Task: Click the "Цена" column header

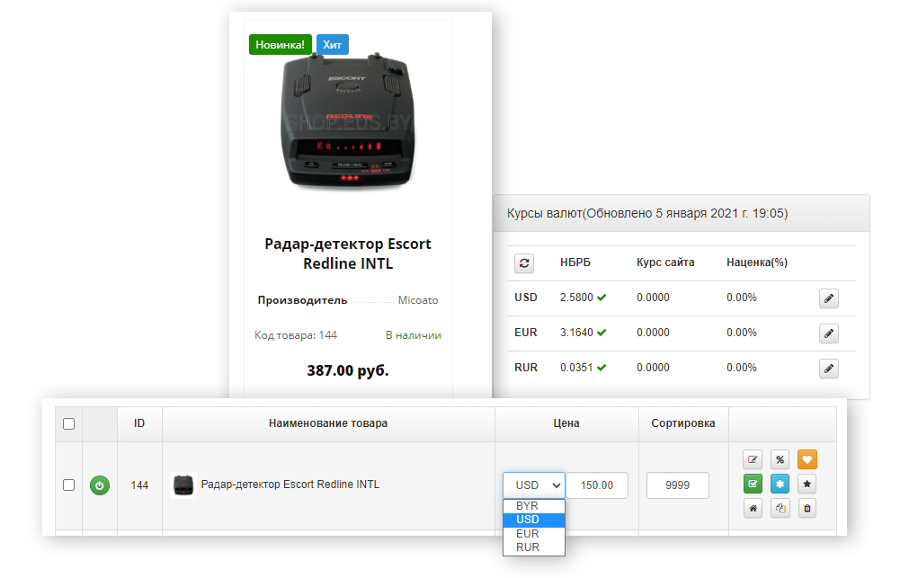Action: pyautogui.click(x=566, y=422)
